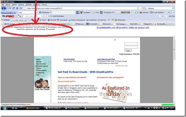Switch to the 'Affiliate pa...' tab

coord(78,24)
